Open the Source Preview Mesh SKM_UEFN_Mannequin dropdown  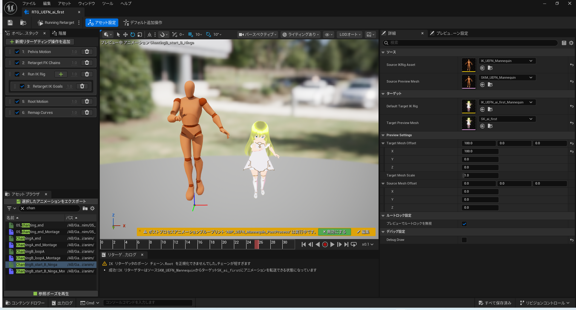point(507,77)
